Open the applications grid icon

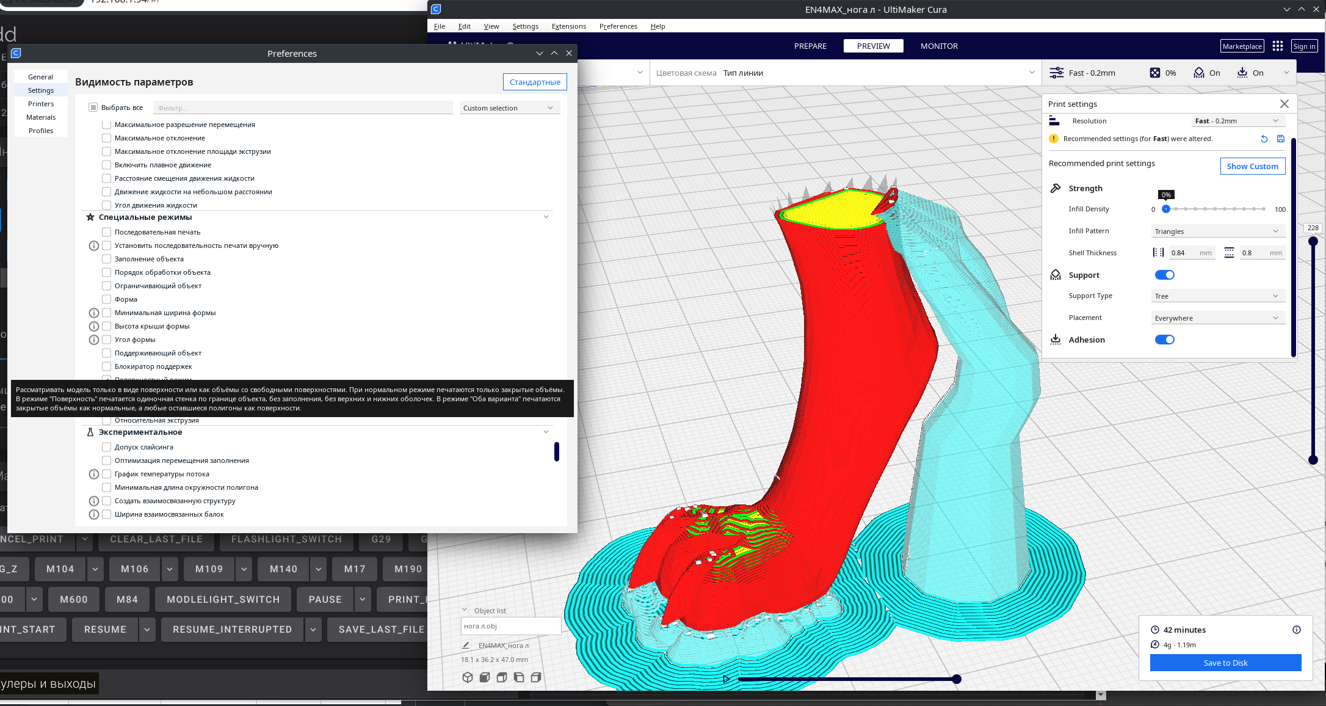point(1277,46)
